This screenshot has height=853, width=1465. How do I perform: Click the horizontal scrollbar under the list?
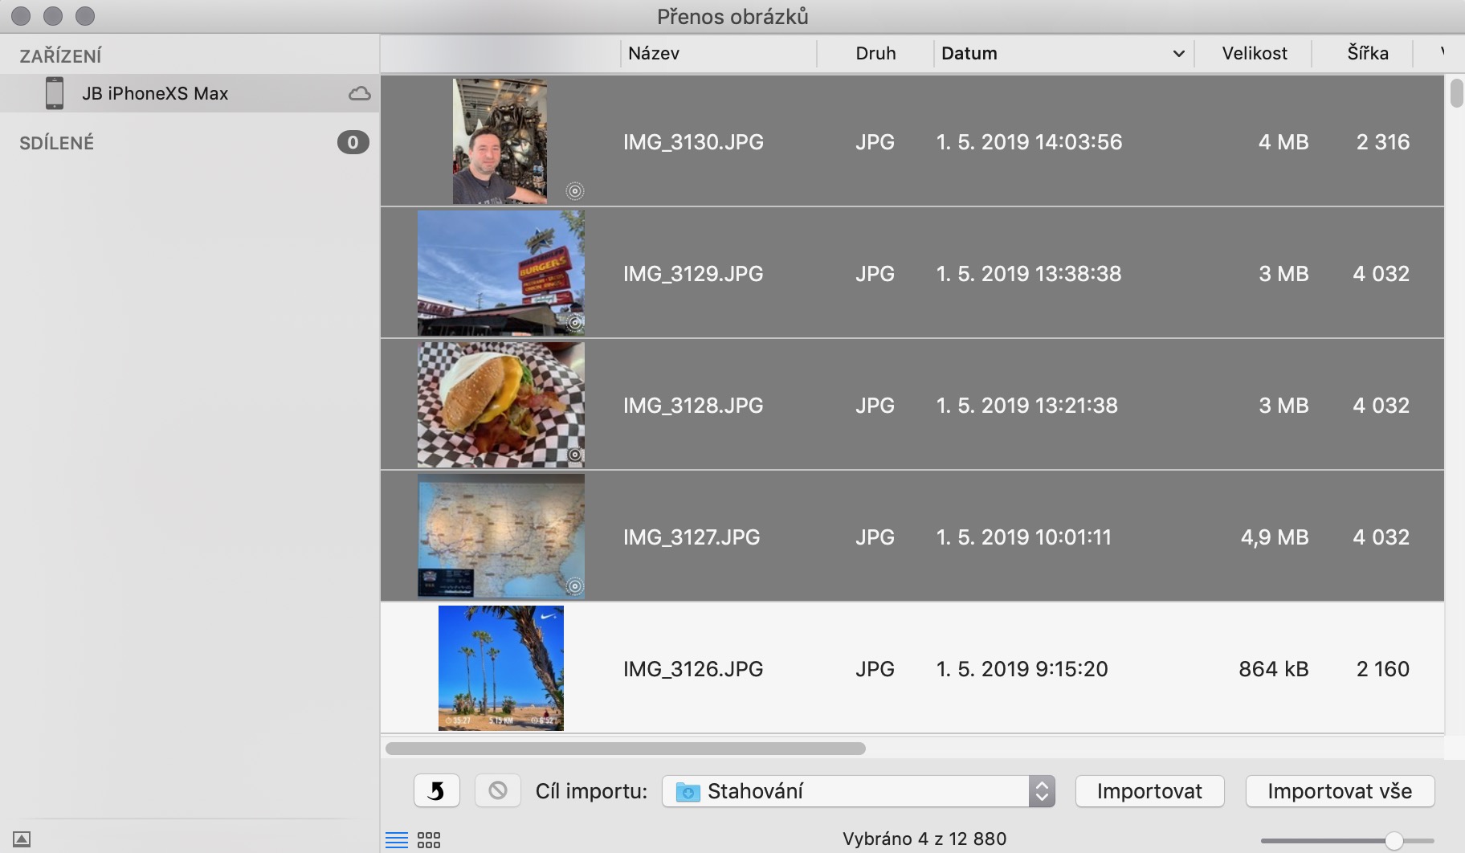click(625, 749)
